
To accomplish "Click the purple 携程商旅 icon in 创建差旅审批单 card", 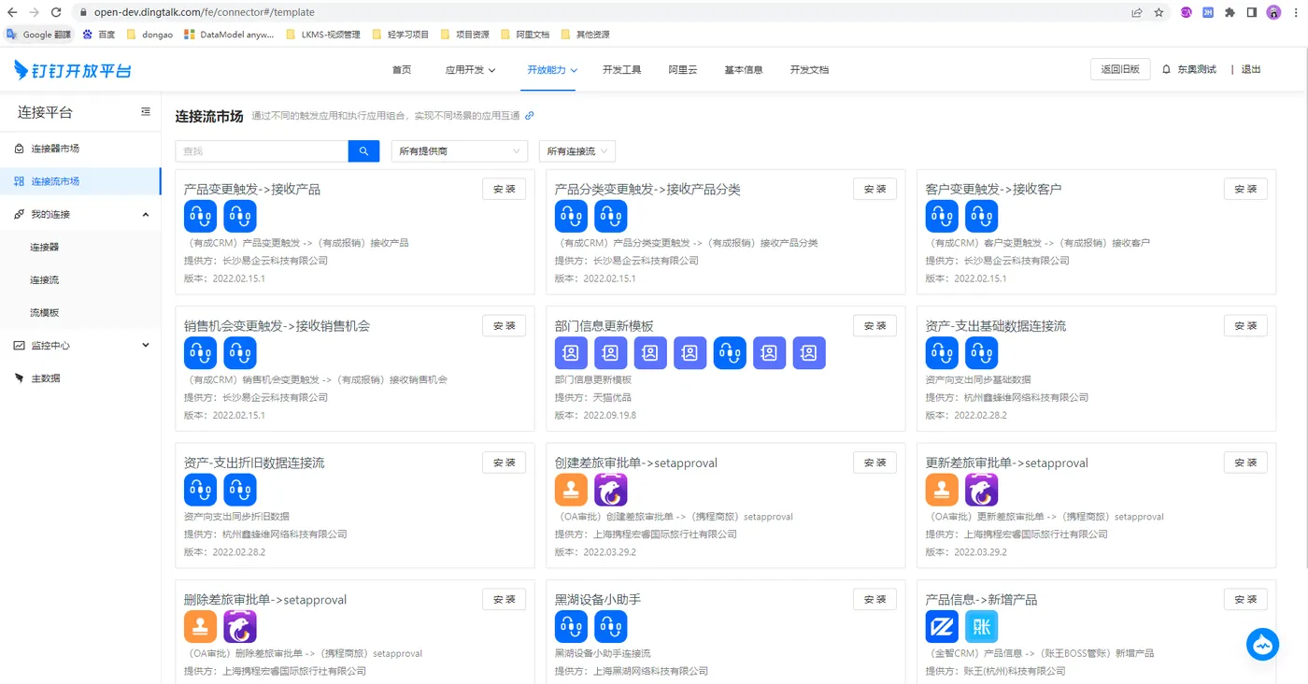I will [x=611, y=490].
